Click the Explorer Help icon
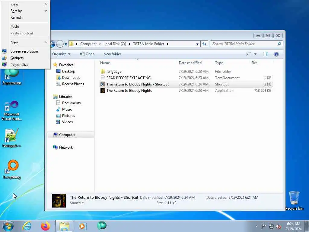This screenshot has height=232, width=309. (x=276, y=54)
